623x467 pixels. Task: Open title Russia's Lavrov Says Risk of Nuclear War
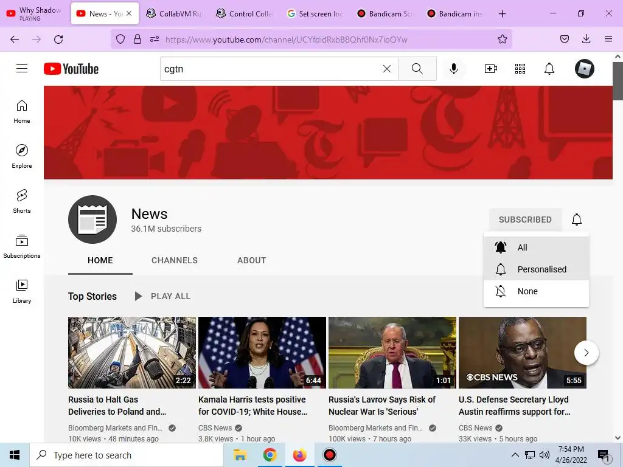pos(382,406)
